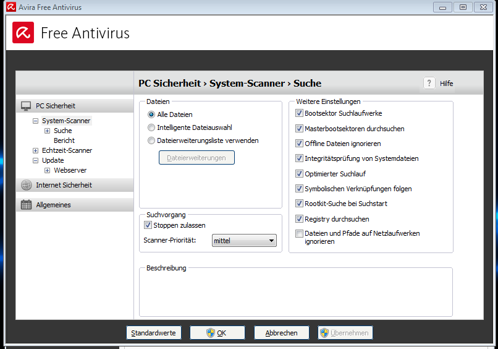Uncheck Bootsektor Suchlaufwerke

299,113
